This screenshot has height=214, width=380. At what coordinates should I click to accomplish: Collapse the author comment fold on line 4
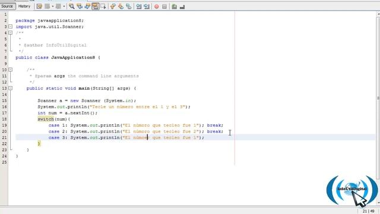click(x=11, y=33)
